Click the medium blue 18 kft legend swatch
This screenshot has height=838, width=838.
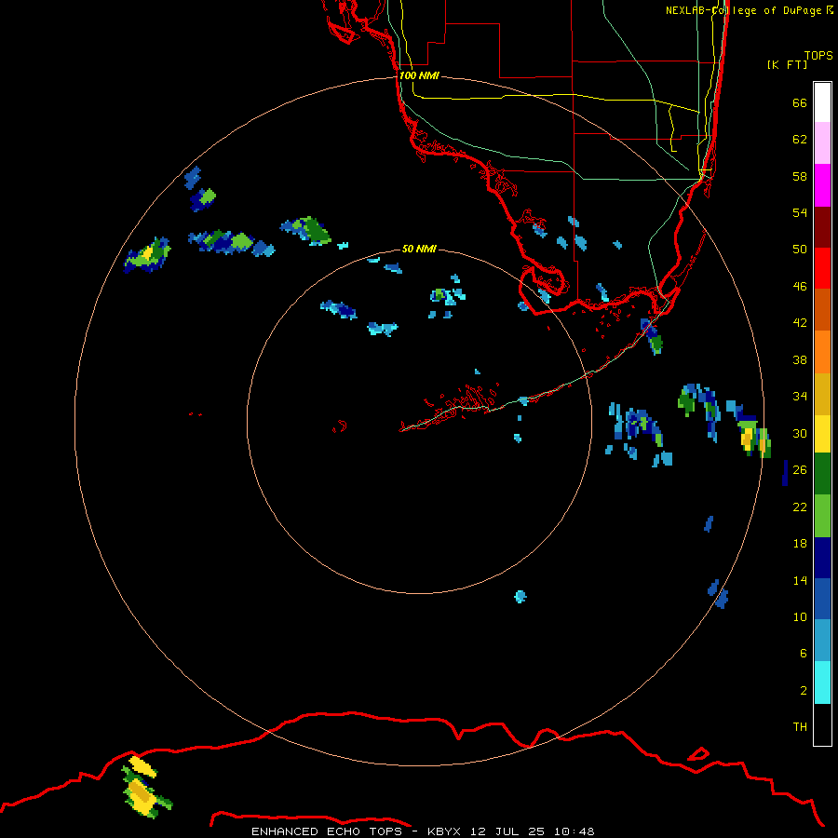tap(822, 599)
